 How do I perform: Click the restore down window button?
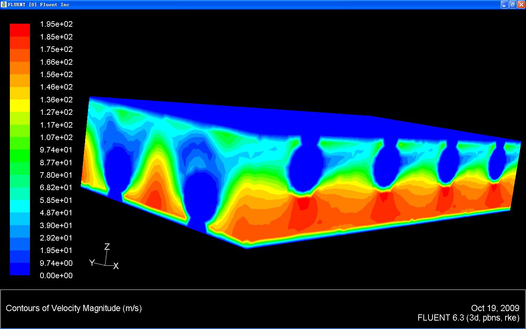pyautogui.click(x=513, y=5)
